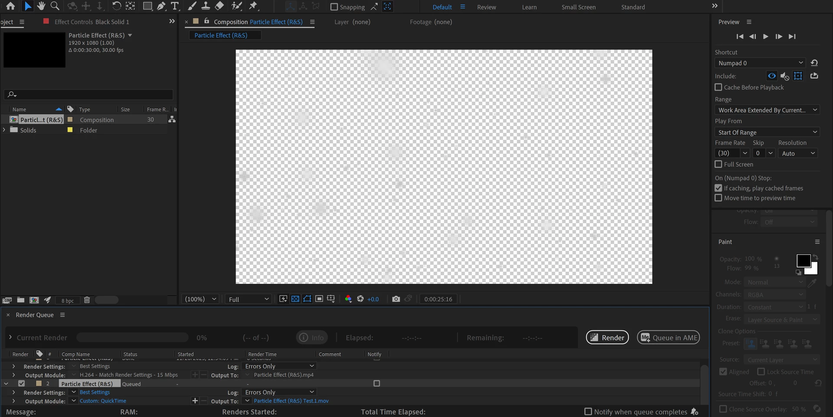The height and width of the screenshot is (417, 833).
Task: Toggle the transparency grid button
Action: pos(295,299)
